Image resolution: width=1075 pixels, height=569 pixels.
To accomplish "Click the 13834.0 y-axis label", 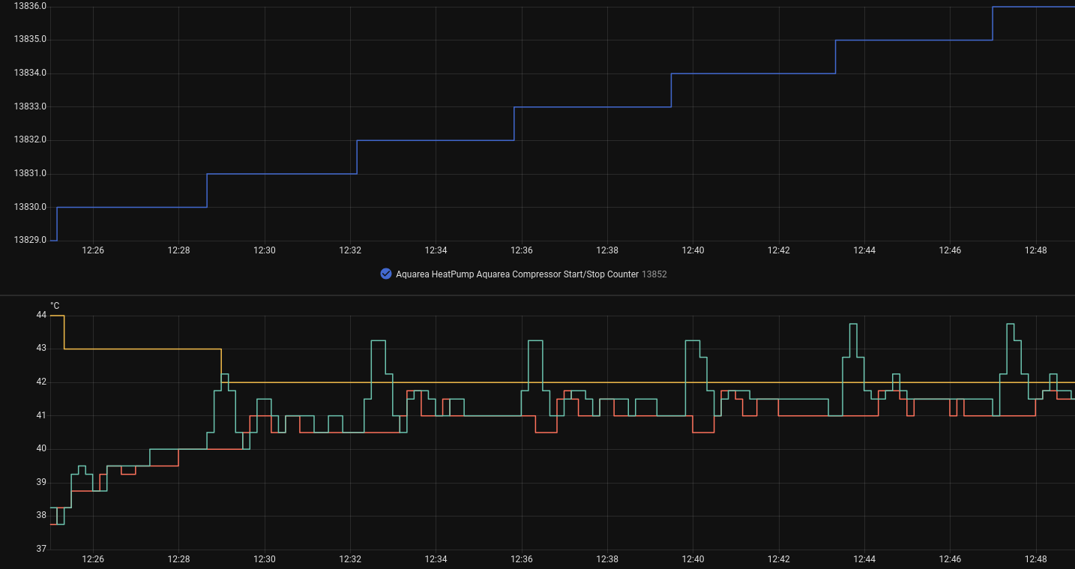I will coord(30,73).
